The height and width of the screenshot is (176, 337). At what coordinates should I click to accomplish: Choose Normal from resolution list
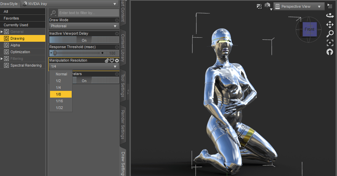61,74
